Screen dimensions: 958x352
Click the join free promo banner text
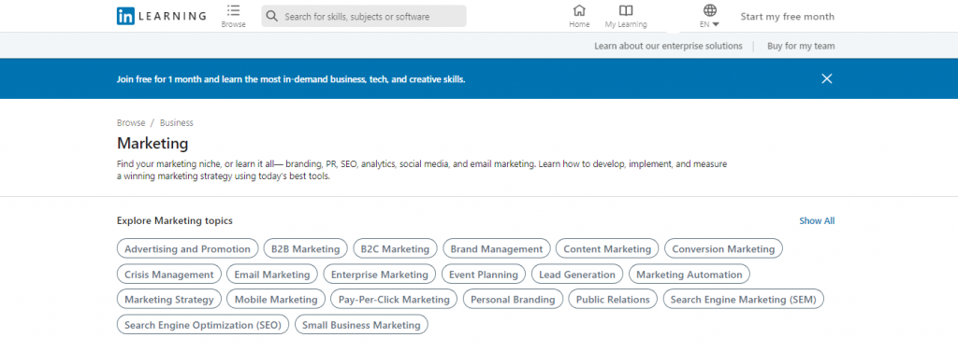[x=291, y=79]
